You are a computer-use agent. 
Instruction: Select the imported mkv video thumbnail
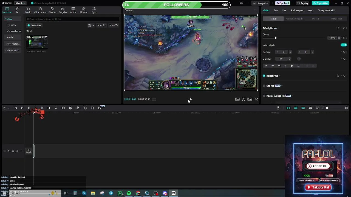tap(37, 42)
